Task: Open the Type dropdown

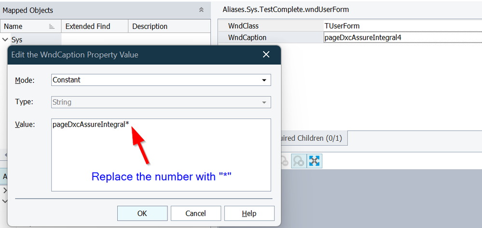Action: (x=263, y=102)
